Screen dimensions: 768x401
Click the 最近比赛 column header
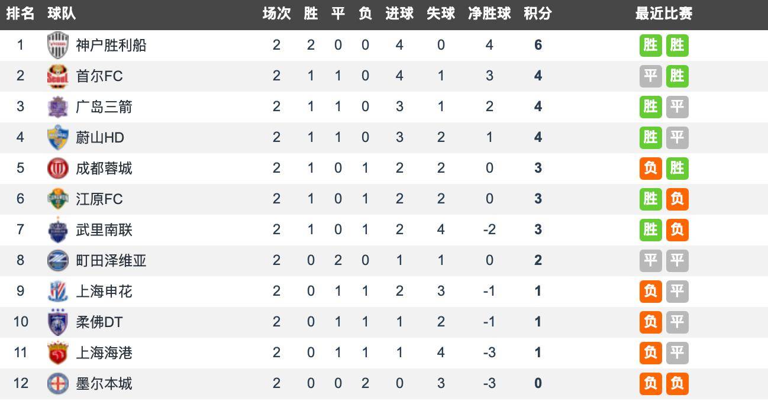(663, 14)
